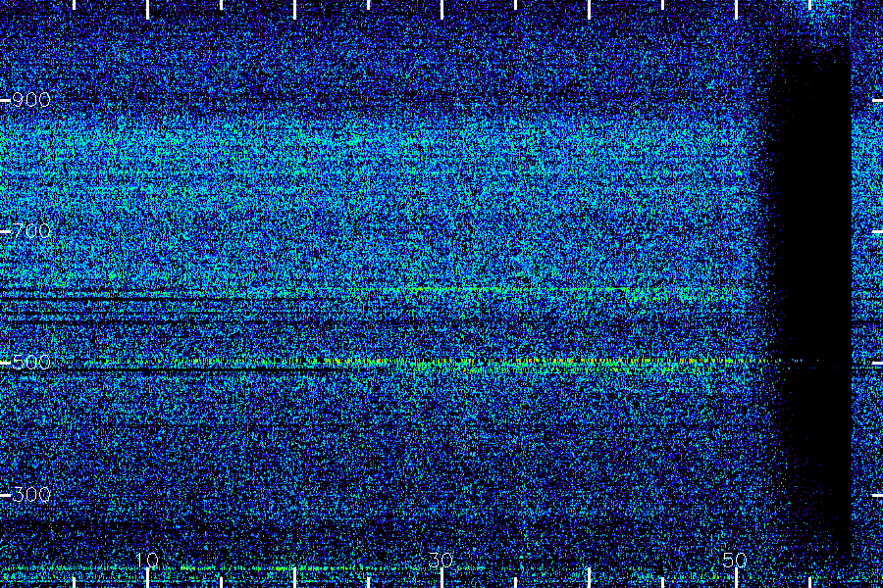The width and height of the screenshot is (883, 588).
Task: Click the 700 label on the vertical axis
Action: point(31,230)
